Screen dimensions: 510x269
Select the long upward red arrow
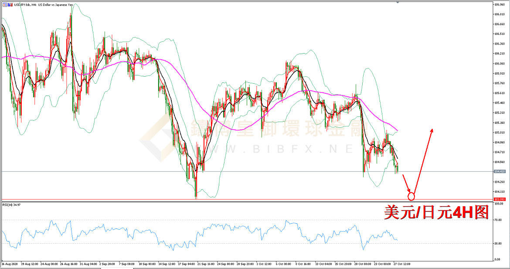424,161
